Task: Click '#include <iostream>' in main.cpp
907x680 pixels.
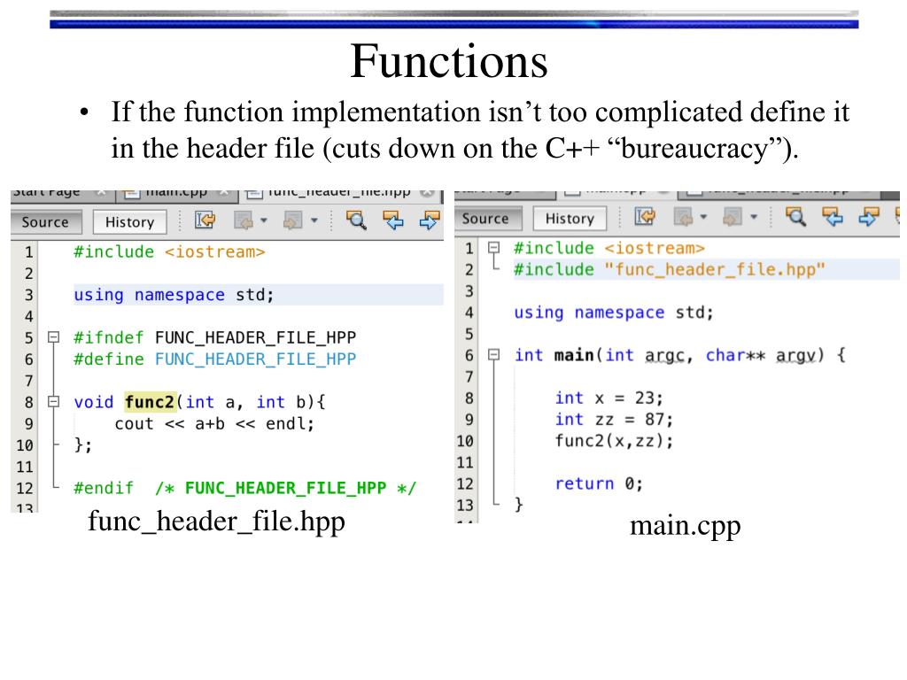Action: click(609, 248)
